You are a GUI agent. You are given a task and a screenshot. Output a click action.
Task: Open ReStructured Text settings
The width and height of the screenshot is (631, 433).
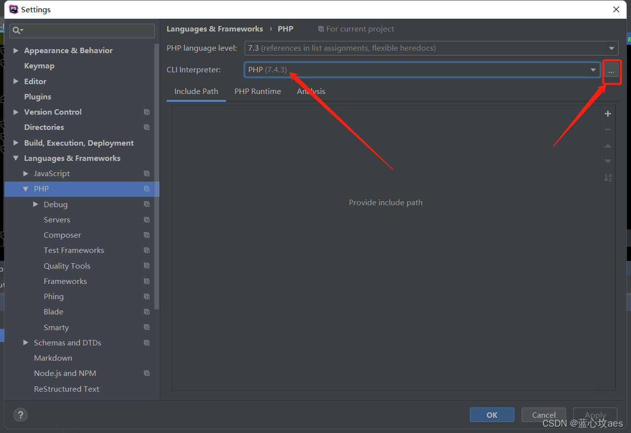(x=66, y=389)
